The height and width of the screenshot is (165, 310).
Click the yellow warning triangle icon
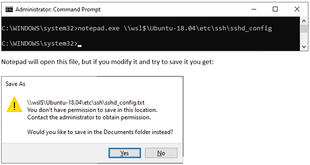coord(14,105)
